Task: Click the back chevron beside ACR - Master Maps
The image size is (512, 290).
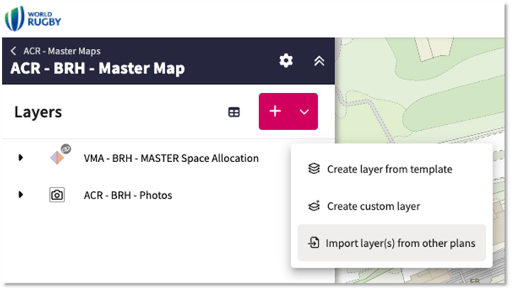Action: pos(13,51)
